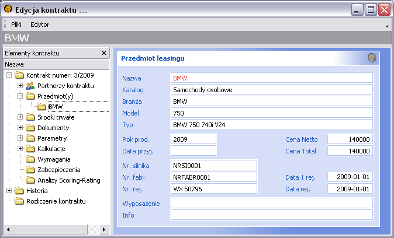Screen dimensions: 394x238
Task: Expand the Partnerzy kontraktu node
Action: coord(20,86)
